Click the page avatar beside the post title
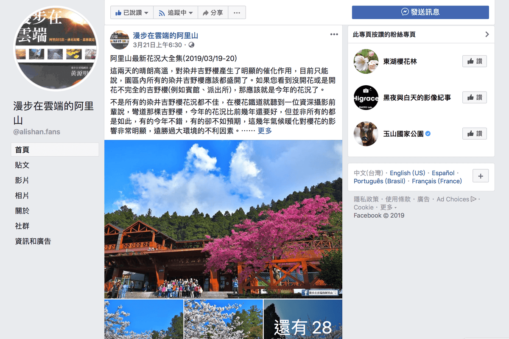 pos(120,40)
